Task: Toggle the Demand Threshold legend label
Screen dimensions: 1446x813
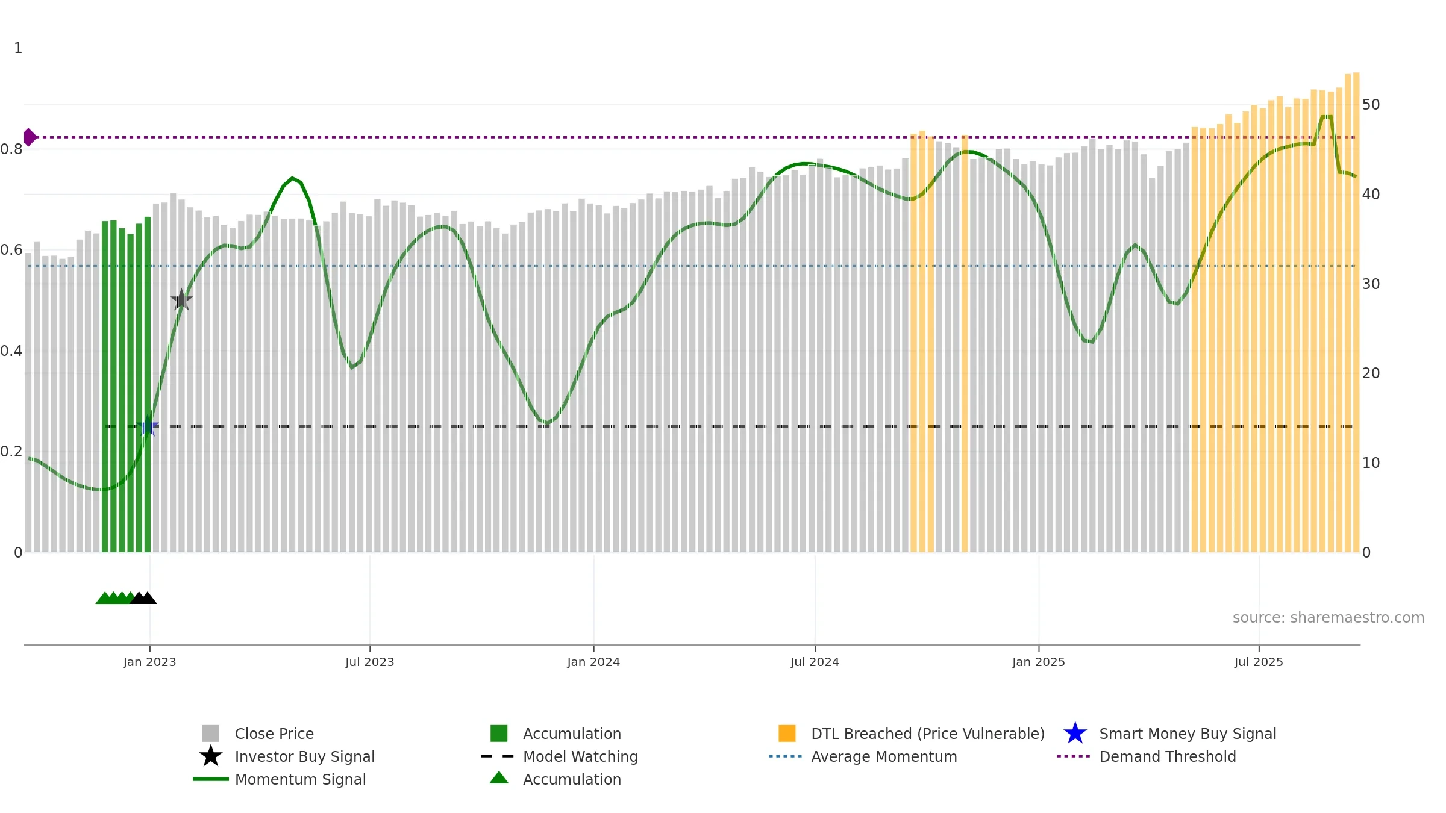Action: pos(1168,757)
